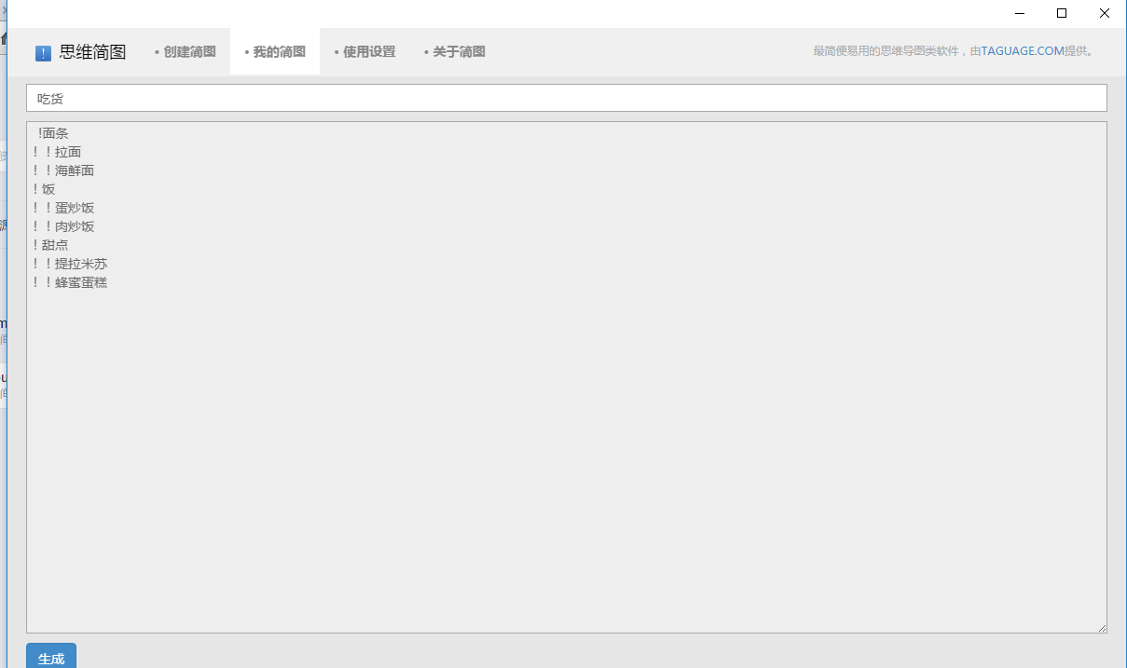The image size is (1127, 668).
Task: Click the line ！！拉面
Action: [57, 152]
